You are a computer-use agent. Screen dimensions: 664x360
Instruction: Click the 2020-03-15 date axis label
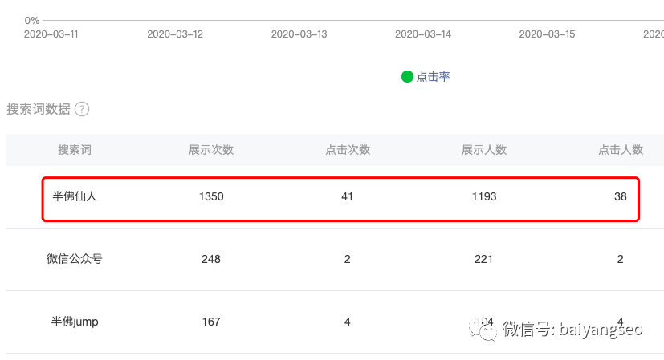point(547,34)
